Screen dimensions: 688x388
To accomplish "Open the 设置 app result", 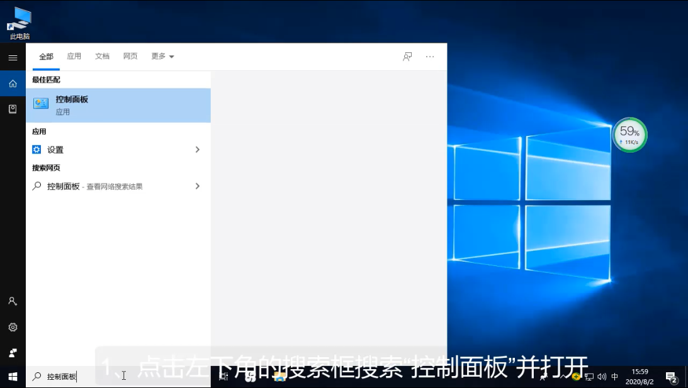I will point(55,150).
